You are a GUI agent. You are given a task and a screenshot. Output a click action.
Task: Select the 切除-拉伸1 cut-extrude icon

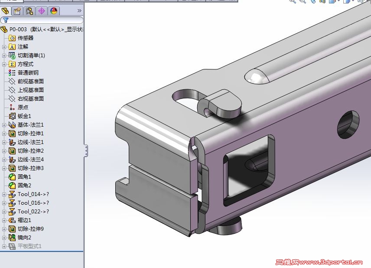tap(12, 134)
